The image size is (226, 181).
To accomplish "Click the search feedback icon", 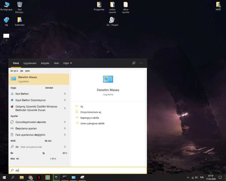I will tap(134, 63).
